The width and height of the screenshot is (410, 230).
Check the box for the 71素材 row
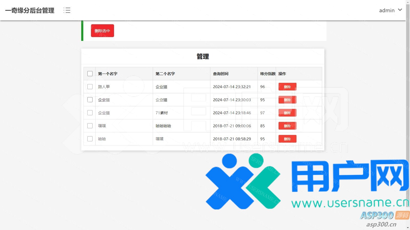tap(90, 113)
